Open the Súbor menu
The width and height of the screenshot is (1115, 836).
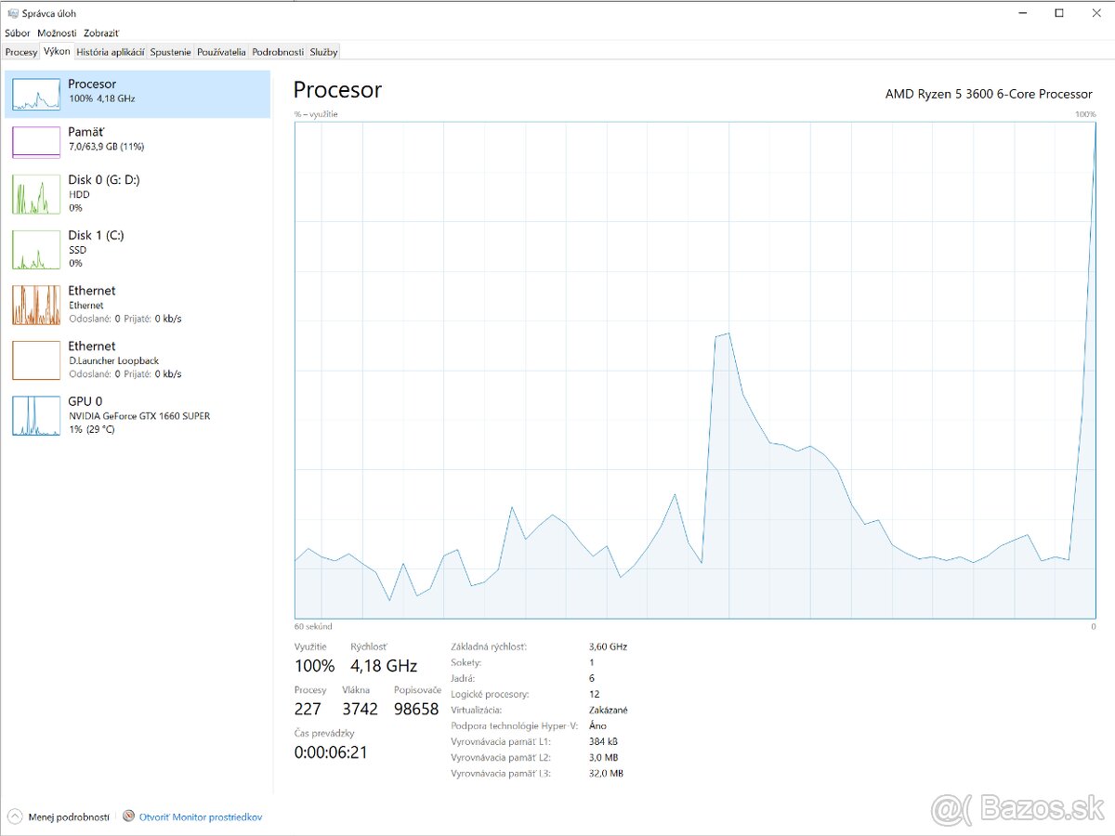click(17, 33)
